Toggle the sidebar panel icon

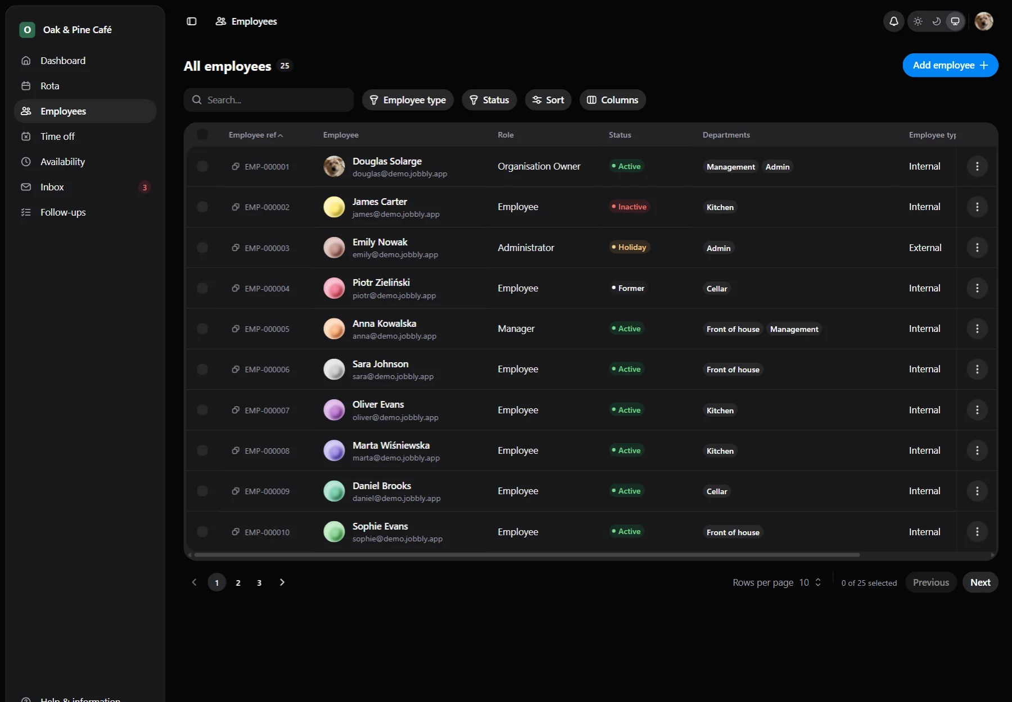(192, 21)
